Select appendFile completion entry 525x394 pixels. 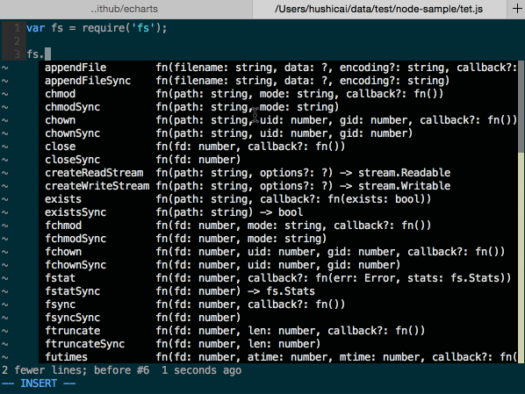coord(278,68)
